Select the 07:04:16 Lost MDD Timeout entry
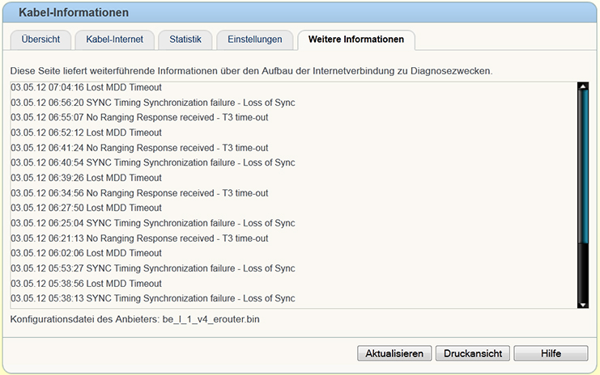 (x=86, y=87)
